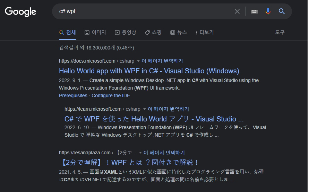This screenshot has height=192, width=318.
Task: Translate the resanaplaza.com result page
Action: pos(164,153)
